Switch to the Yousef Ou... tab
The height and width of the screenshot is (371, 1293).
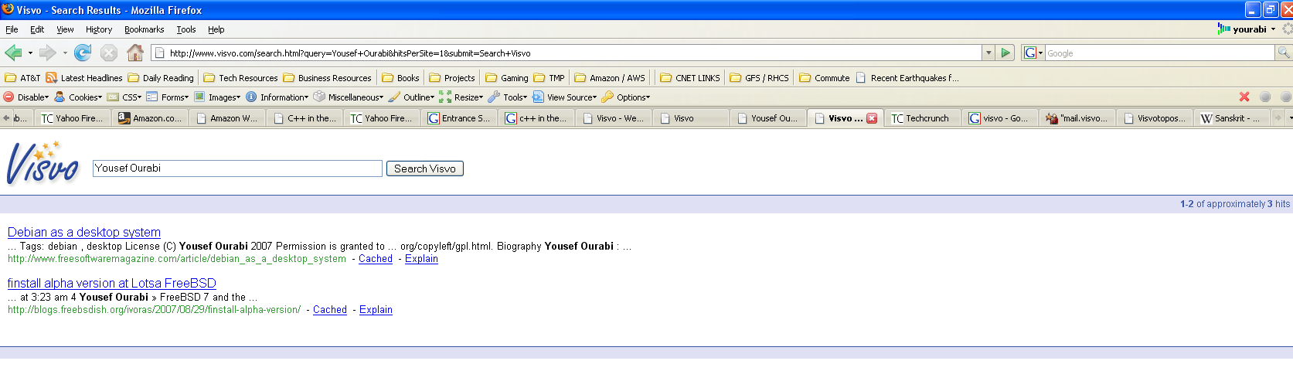click(769, 118)
